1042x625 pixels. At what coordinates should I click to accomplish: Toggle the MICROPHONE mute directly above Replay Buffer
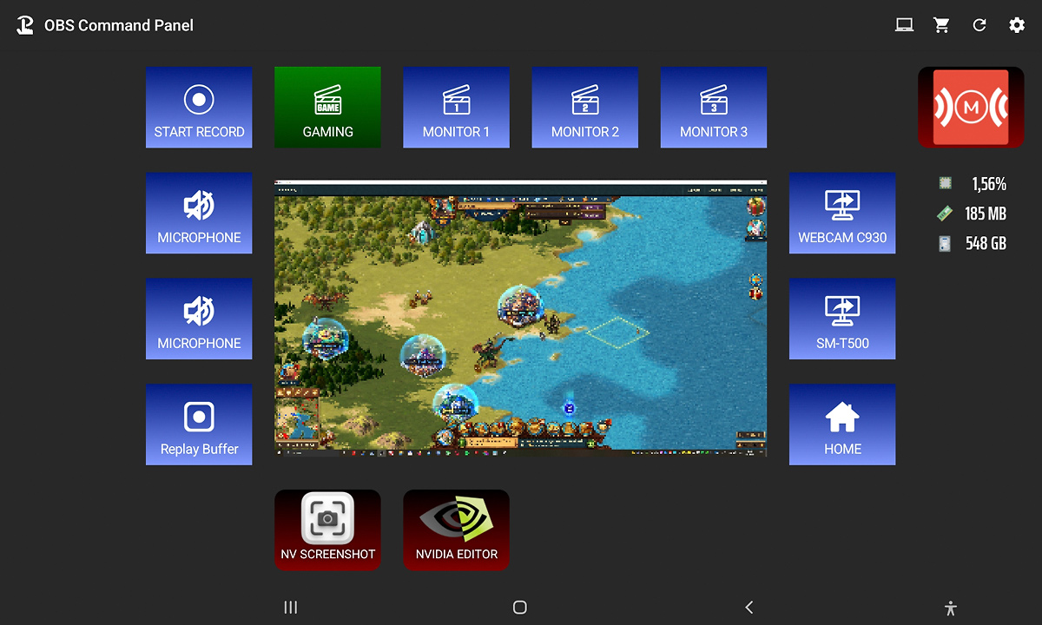199,319
